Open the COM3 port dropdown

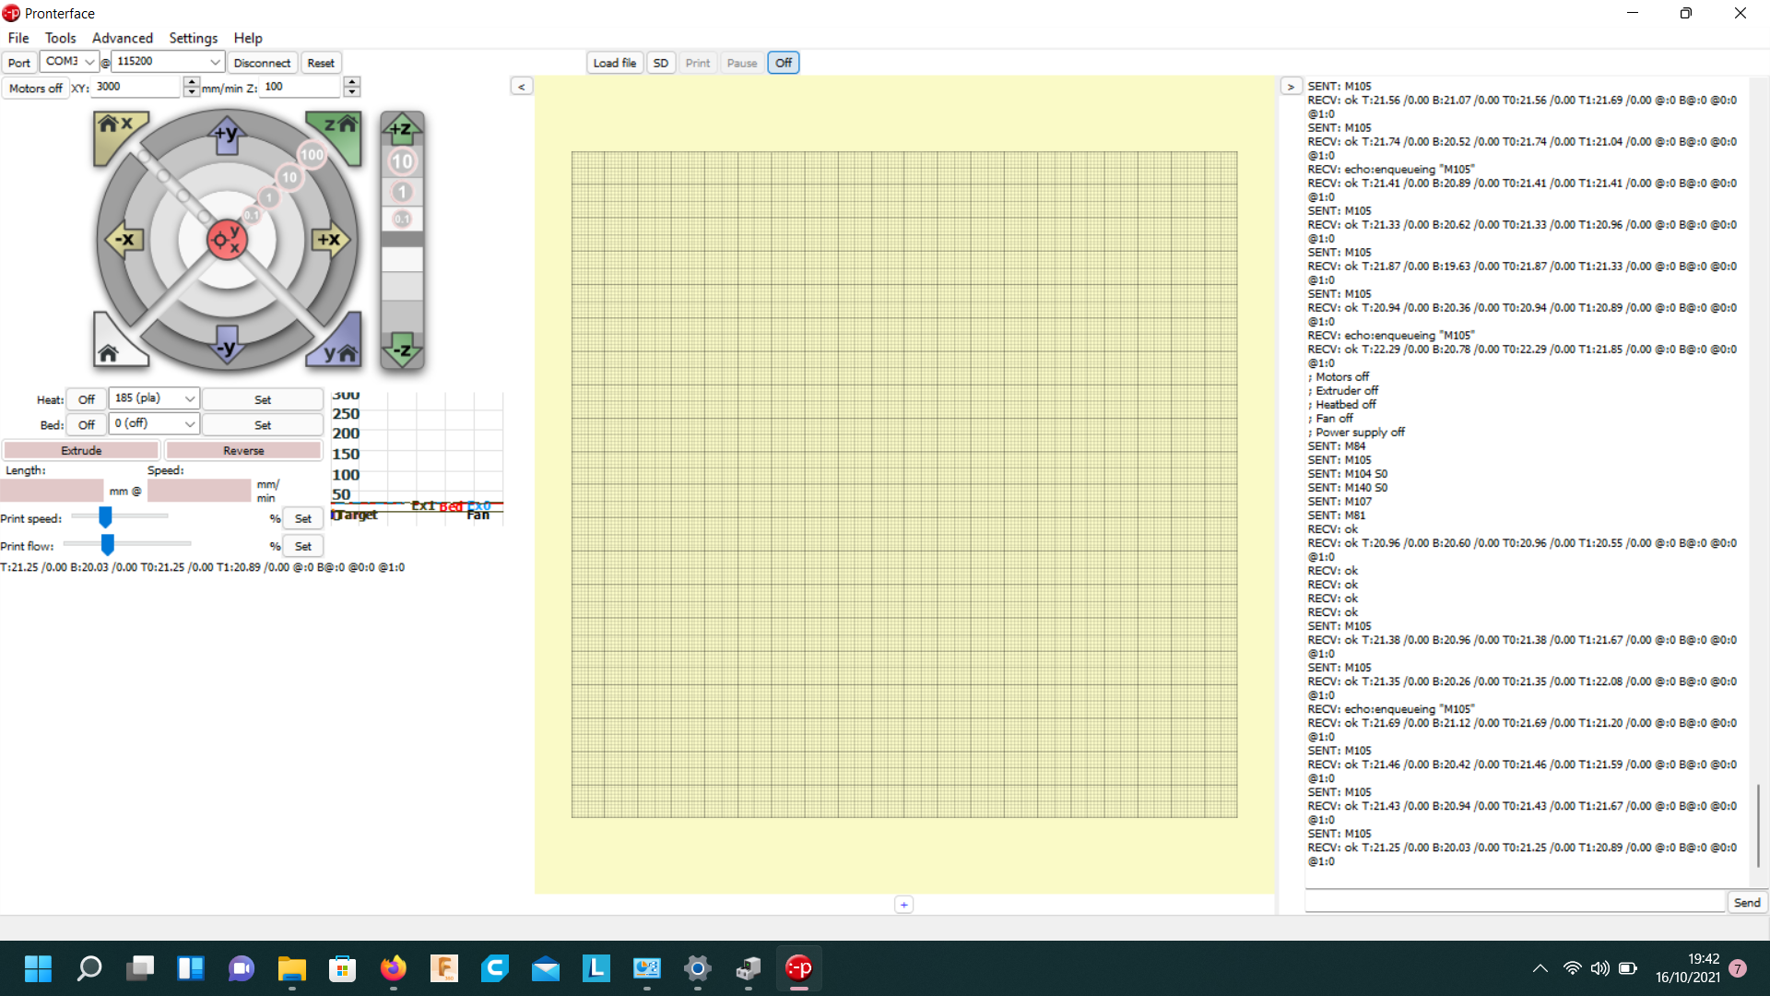(x=89, y=62)
